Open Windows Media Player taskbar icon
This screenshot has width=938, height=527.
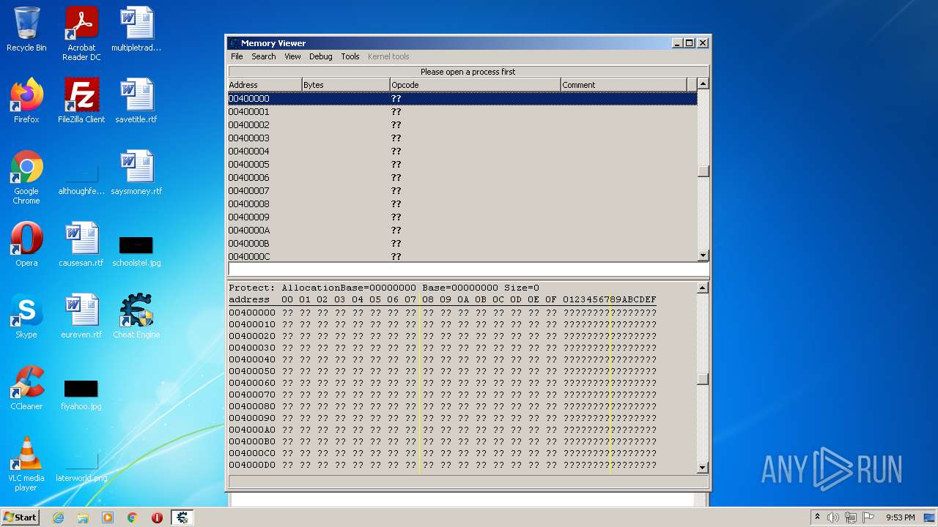pyautogui.click(x=108, y=517)
